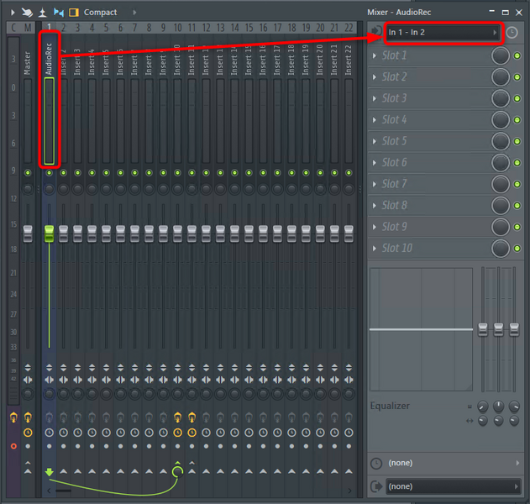The height and width of the screenshot is (504, 530).
Task: Click the green send arrow under AudioRec track
Action: (49, 472)
